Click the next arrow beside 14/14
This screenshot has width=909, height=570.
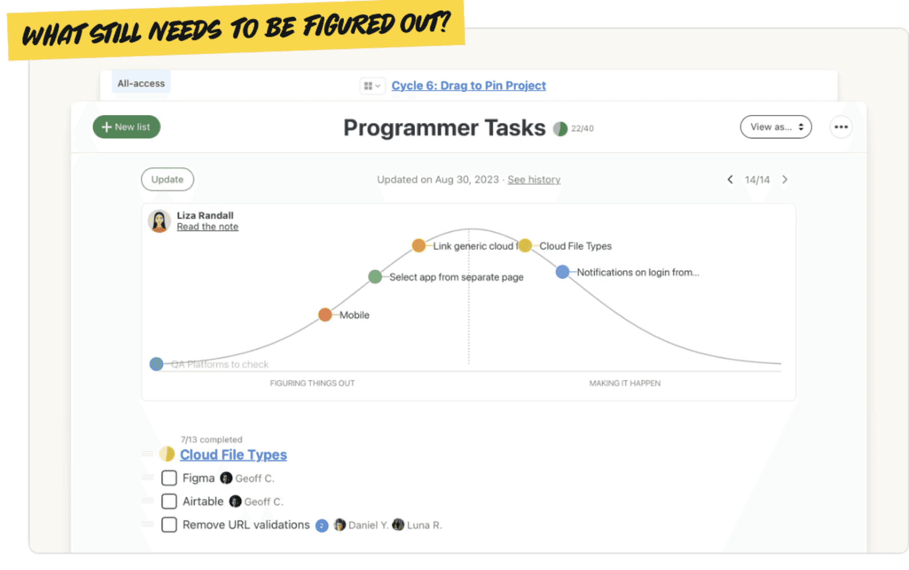tap(785, 179)
